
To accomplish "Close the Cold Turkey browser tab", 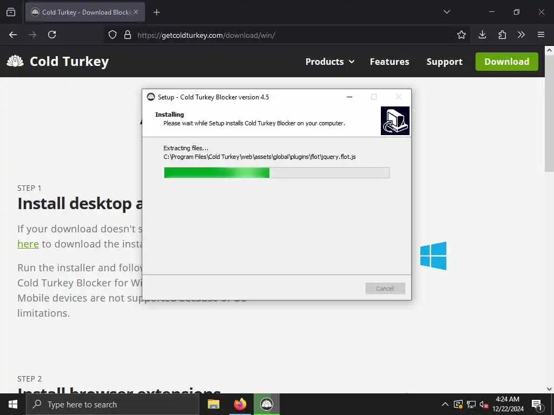I will [136, 12].
